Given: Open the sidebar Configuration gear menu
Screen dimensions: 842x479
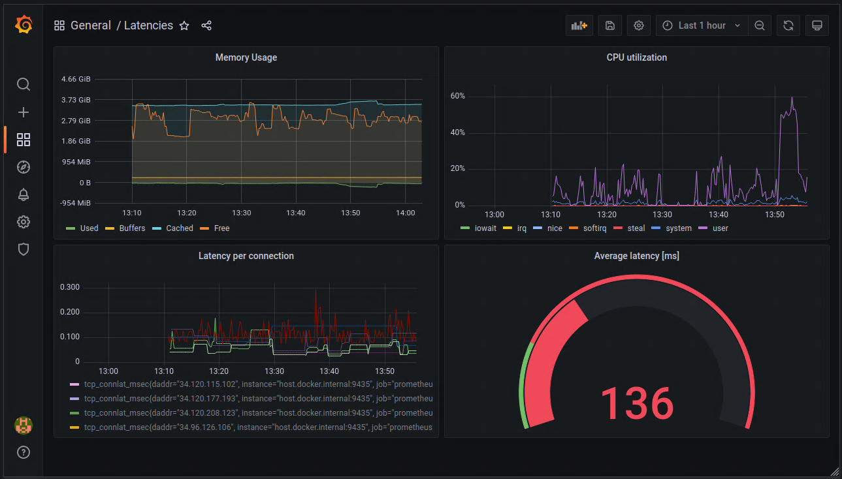Looking at the screenshot, I should tap(24, 222).
